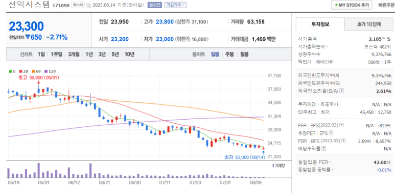The image size is (395, 193).
Task: Click the help icon beside 외국인소진율(B/A)
Action: click(x=341, y=91)
